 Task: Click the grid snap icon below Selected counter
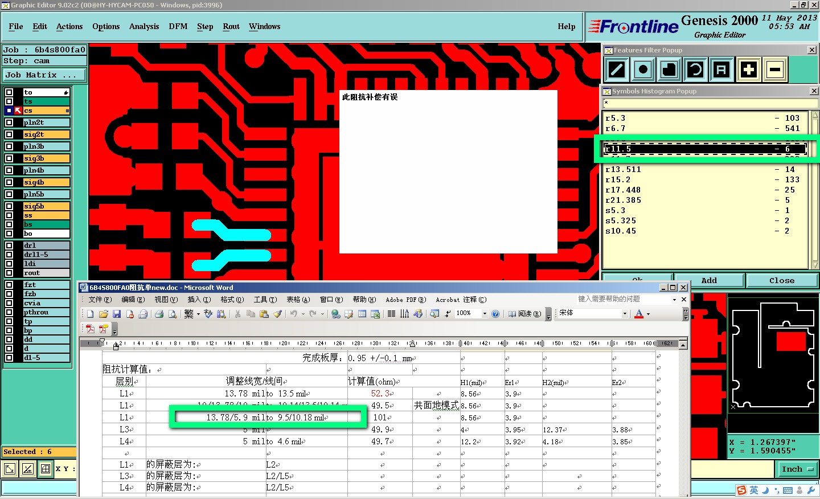click(x=45, y=469)
